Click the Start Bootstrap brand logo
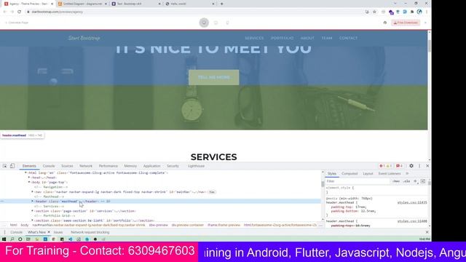 tap(84, 38)
